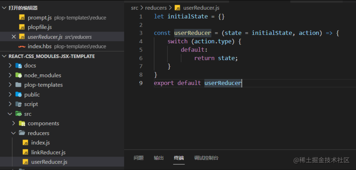This screenshot has height=170, width=356.
Task: Expand the plop-templates folder chevron
Action: (10, 85)
